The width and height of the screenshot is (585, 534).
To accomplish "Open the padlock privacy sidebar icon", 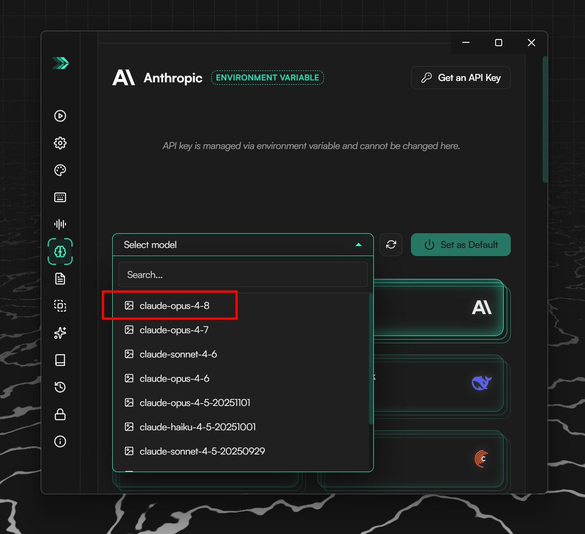I will coord(60,415).
